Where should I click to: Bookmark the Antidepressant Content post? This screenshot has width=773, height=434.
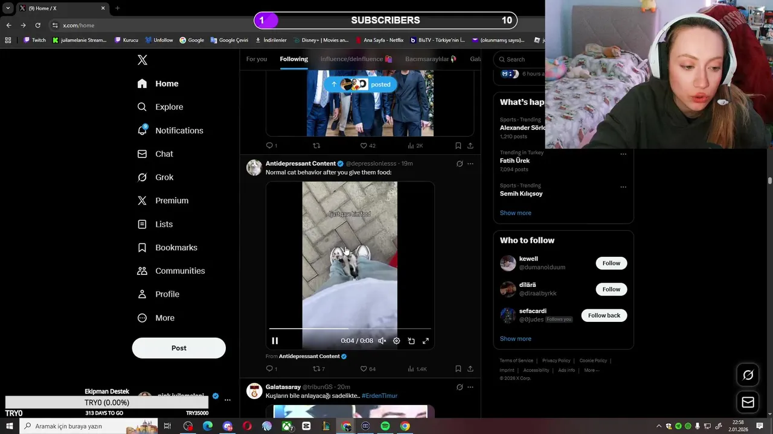458,369
